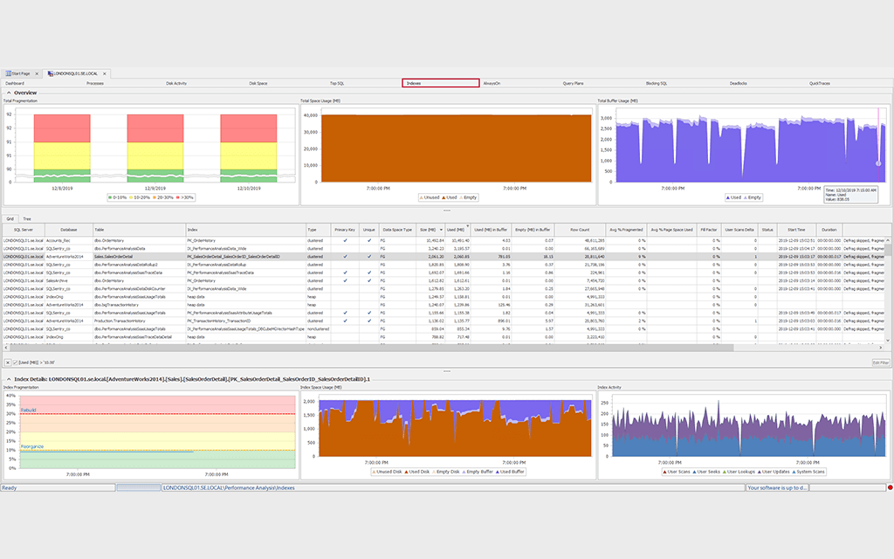Collapse the Overview section

point(7,93)
